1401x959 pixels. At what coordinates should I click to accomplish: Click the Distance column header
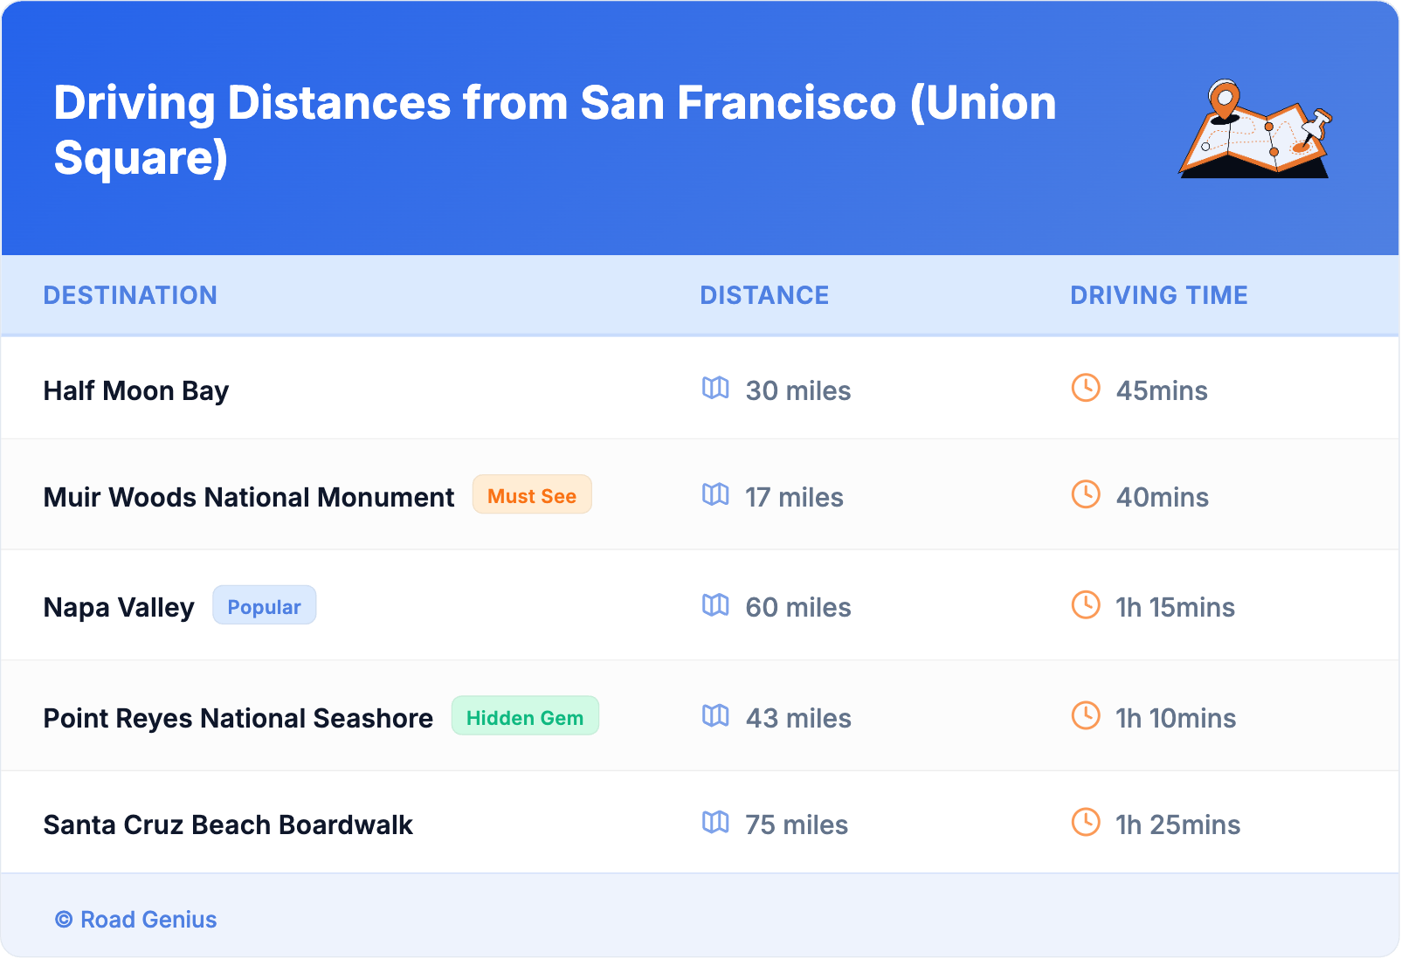click(x=764, y=295)
